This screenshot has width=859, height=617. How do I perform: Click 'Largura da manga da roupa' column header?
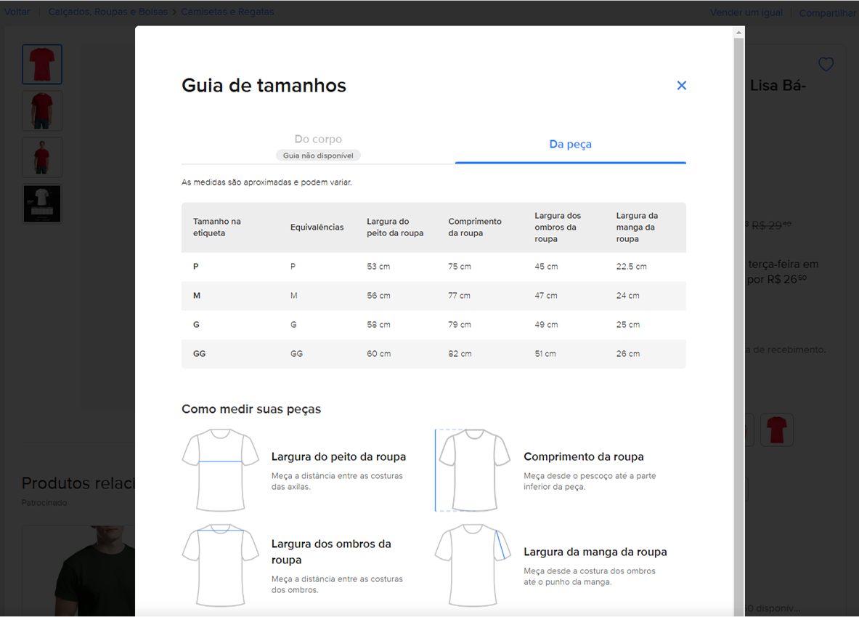click(637, 227)
